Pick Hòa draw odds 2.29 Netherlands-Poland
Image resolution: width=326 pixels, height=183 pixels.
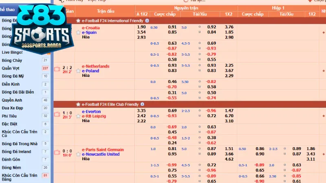229,76
